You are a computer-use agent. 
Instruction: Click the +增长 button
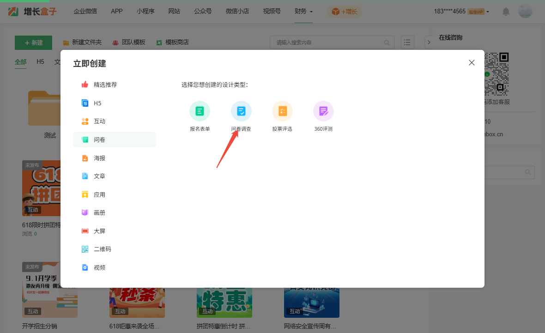pyautogui.click(x=345, y=12)
